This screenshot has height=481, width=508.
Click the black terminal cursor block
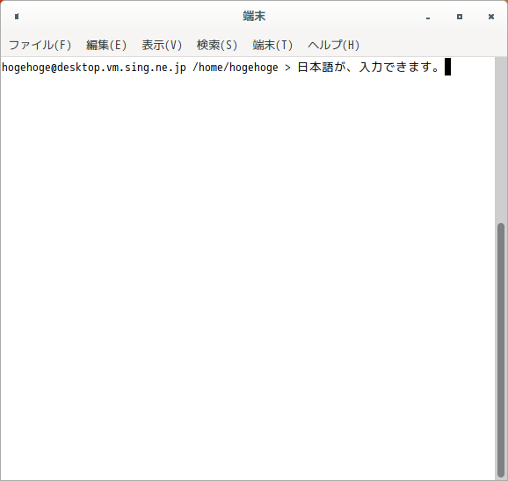pyautogui.click(x=447, y=67)
